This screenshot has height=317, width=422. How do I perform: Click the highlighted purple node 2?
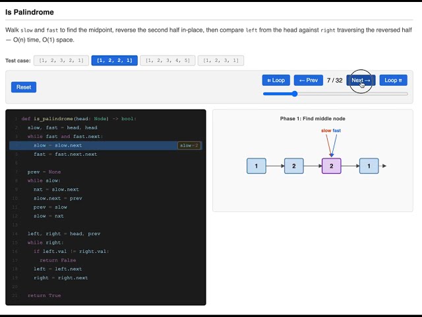[331, 166]
